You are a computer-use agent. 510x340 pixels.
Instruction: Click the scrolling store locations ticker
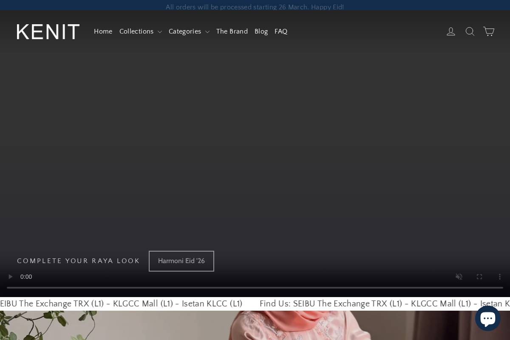click(255, 303)
